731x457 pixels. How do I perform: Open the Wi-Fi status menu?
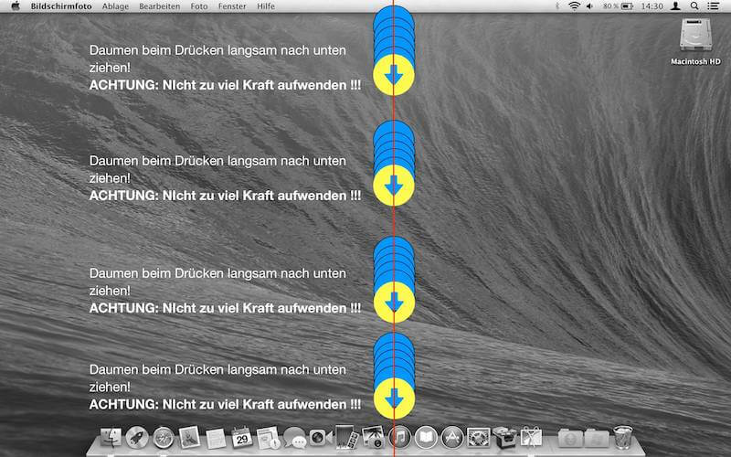(x=575, y=6)
